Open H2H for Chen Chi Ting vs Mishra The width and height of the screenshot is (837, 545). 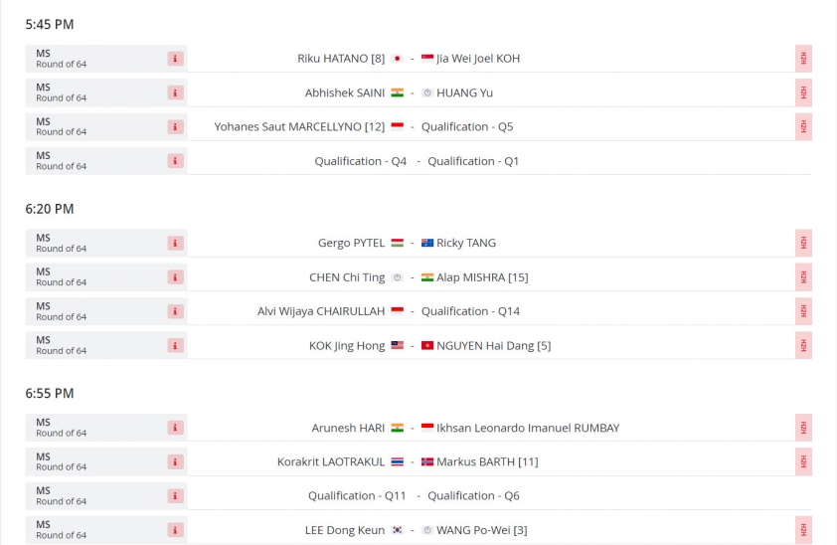[x=803, y=277]
